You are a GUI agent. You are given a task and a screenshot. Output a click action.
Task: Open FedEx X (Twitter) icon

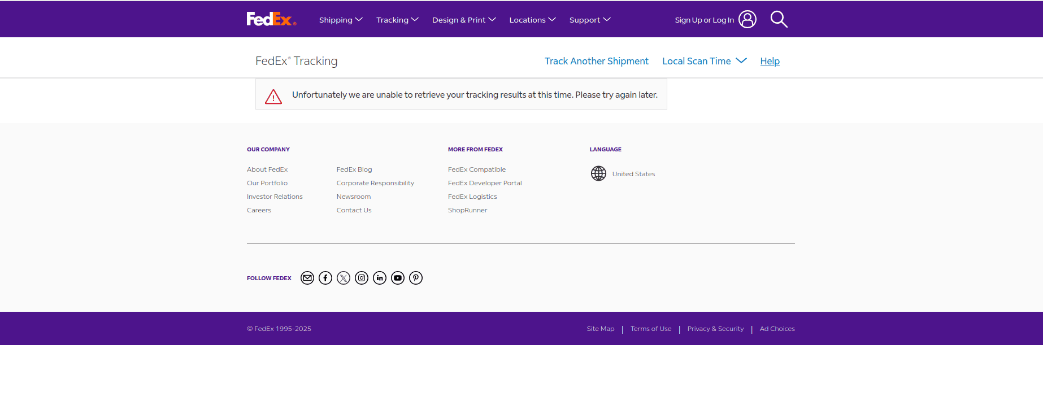click(344, 278)
